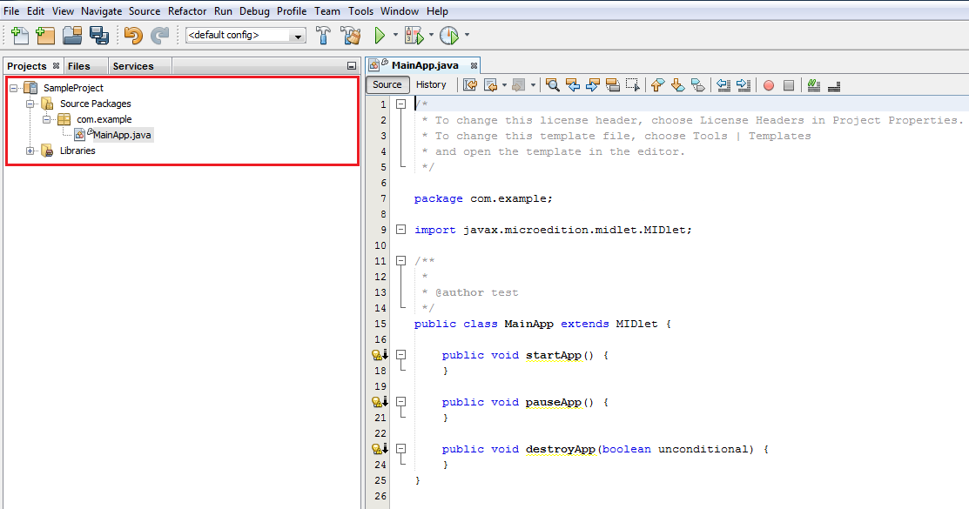Minimize the Projects window group

(352, 66)
